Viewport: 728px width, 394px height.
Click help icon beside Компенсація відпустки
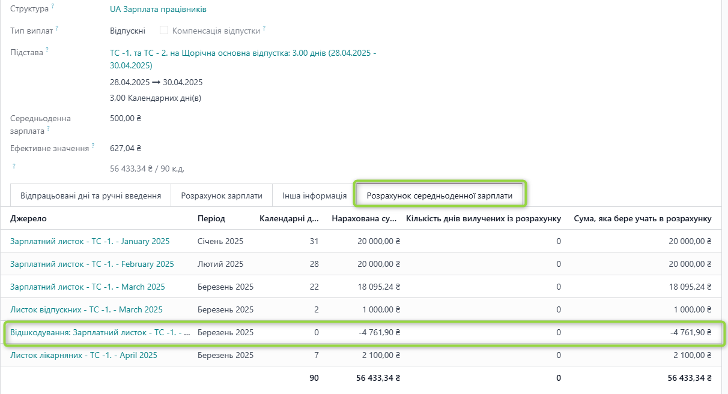coord(264,28)
